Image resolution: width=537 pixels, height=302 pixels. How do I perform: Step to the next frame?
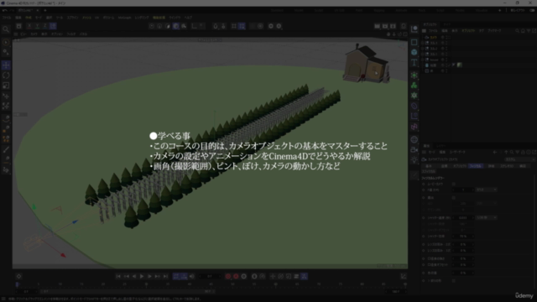[149, 276]
